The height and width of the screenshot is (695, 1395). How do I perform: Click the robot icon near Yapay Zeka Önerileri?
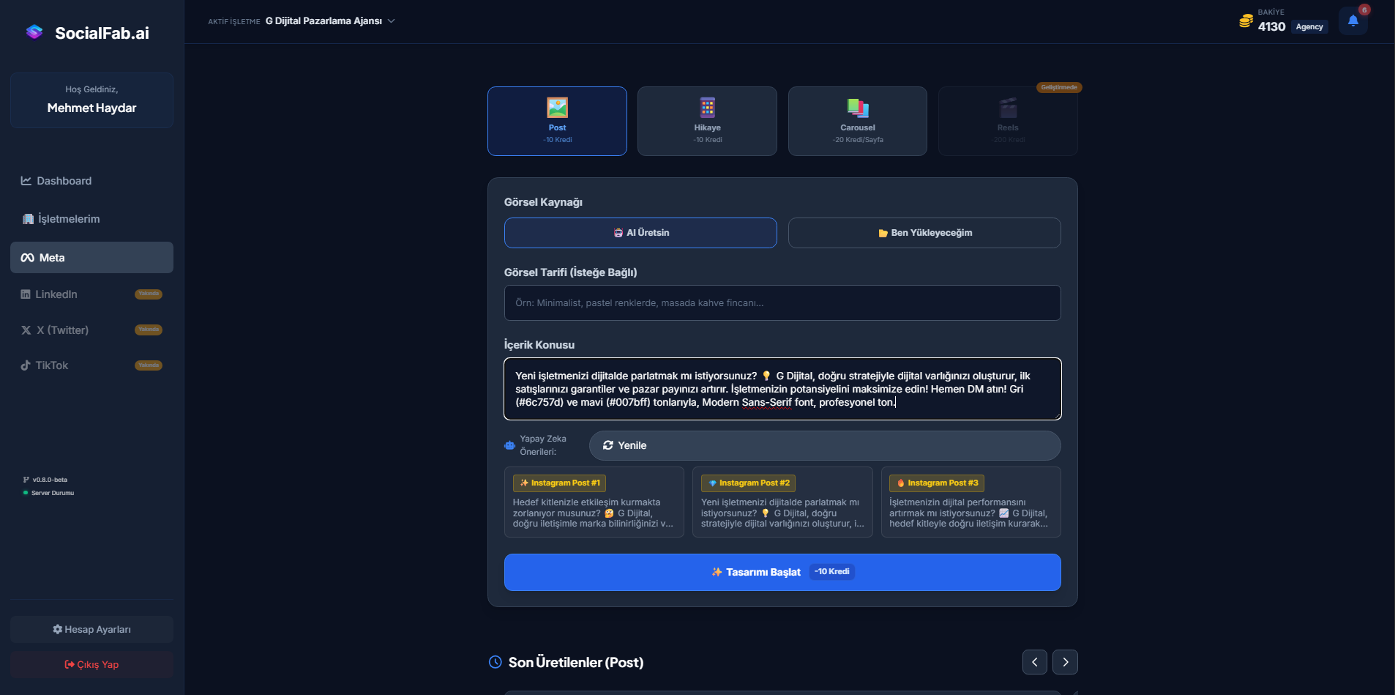click(x=510, y=445)
